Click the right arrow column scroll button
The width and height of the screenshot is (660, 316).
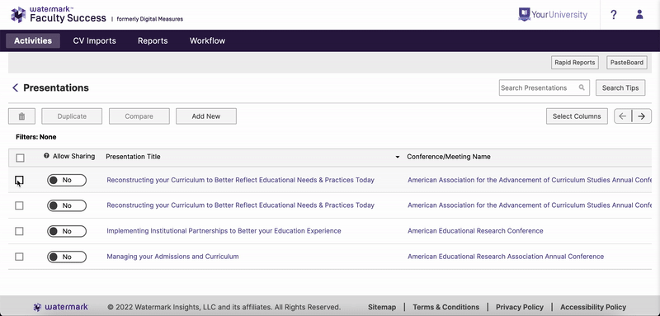[x=642, y=116]
